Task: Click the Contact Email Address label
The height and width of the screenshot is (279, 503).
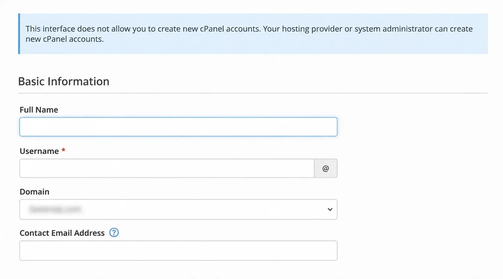Action: 62,233
